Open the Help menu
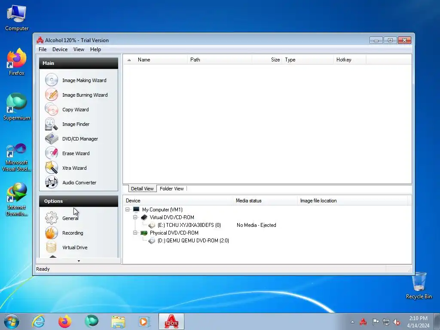This screenshot has width=440, height=330. tap(95, 49)
